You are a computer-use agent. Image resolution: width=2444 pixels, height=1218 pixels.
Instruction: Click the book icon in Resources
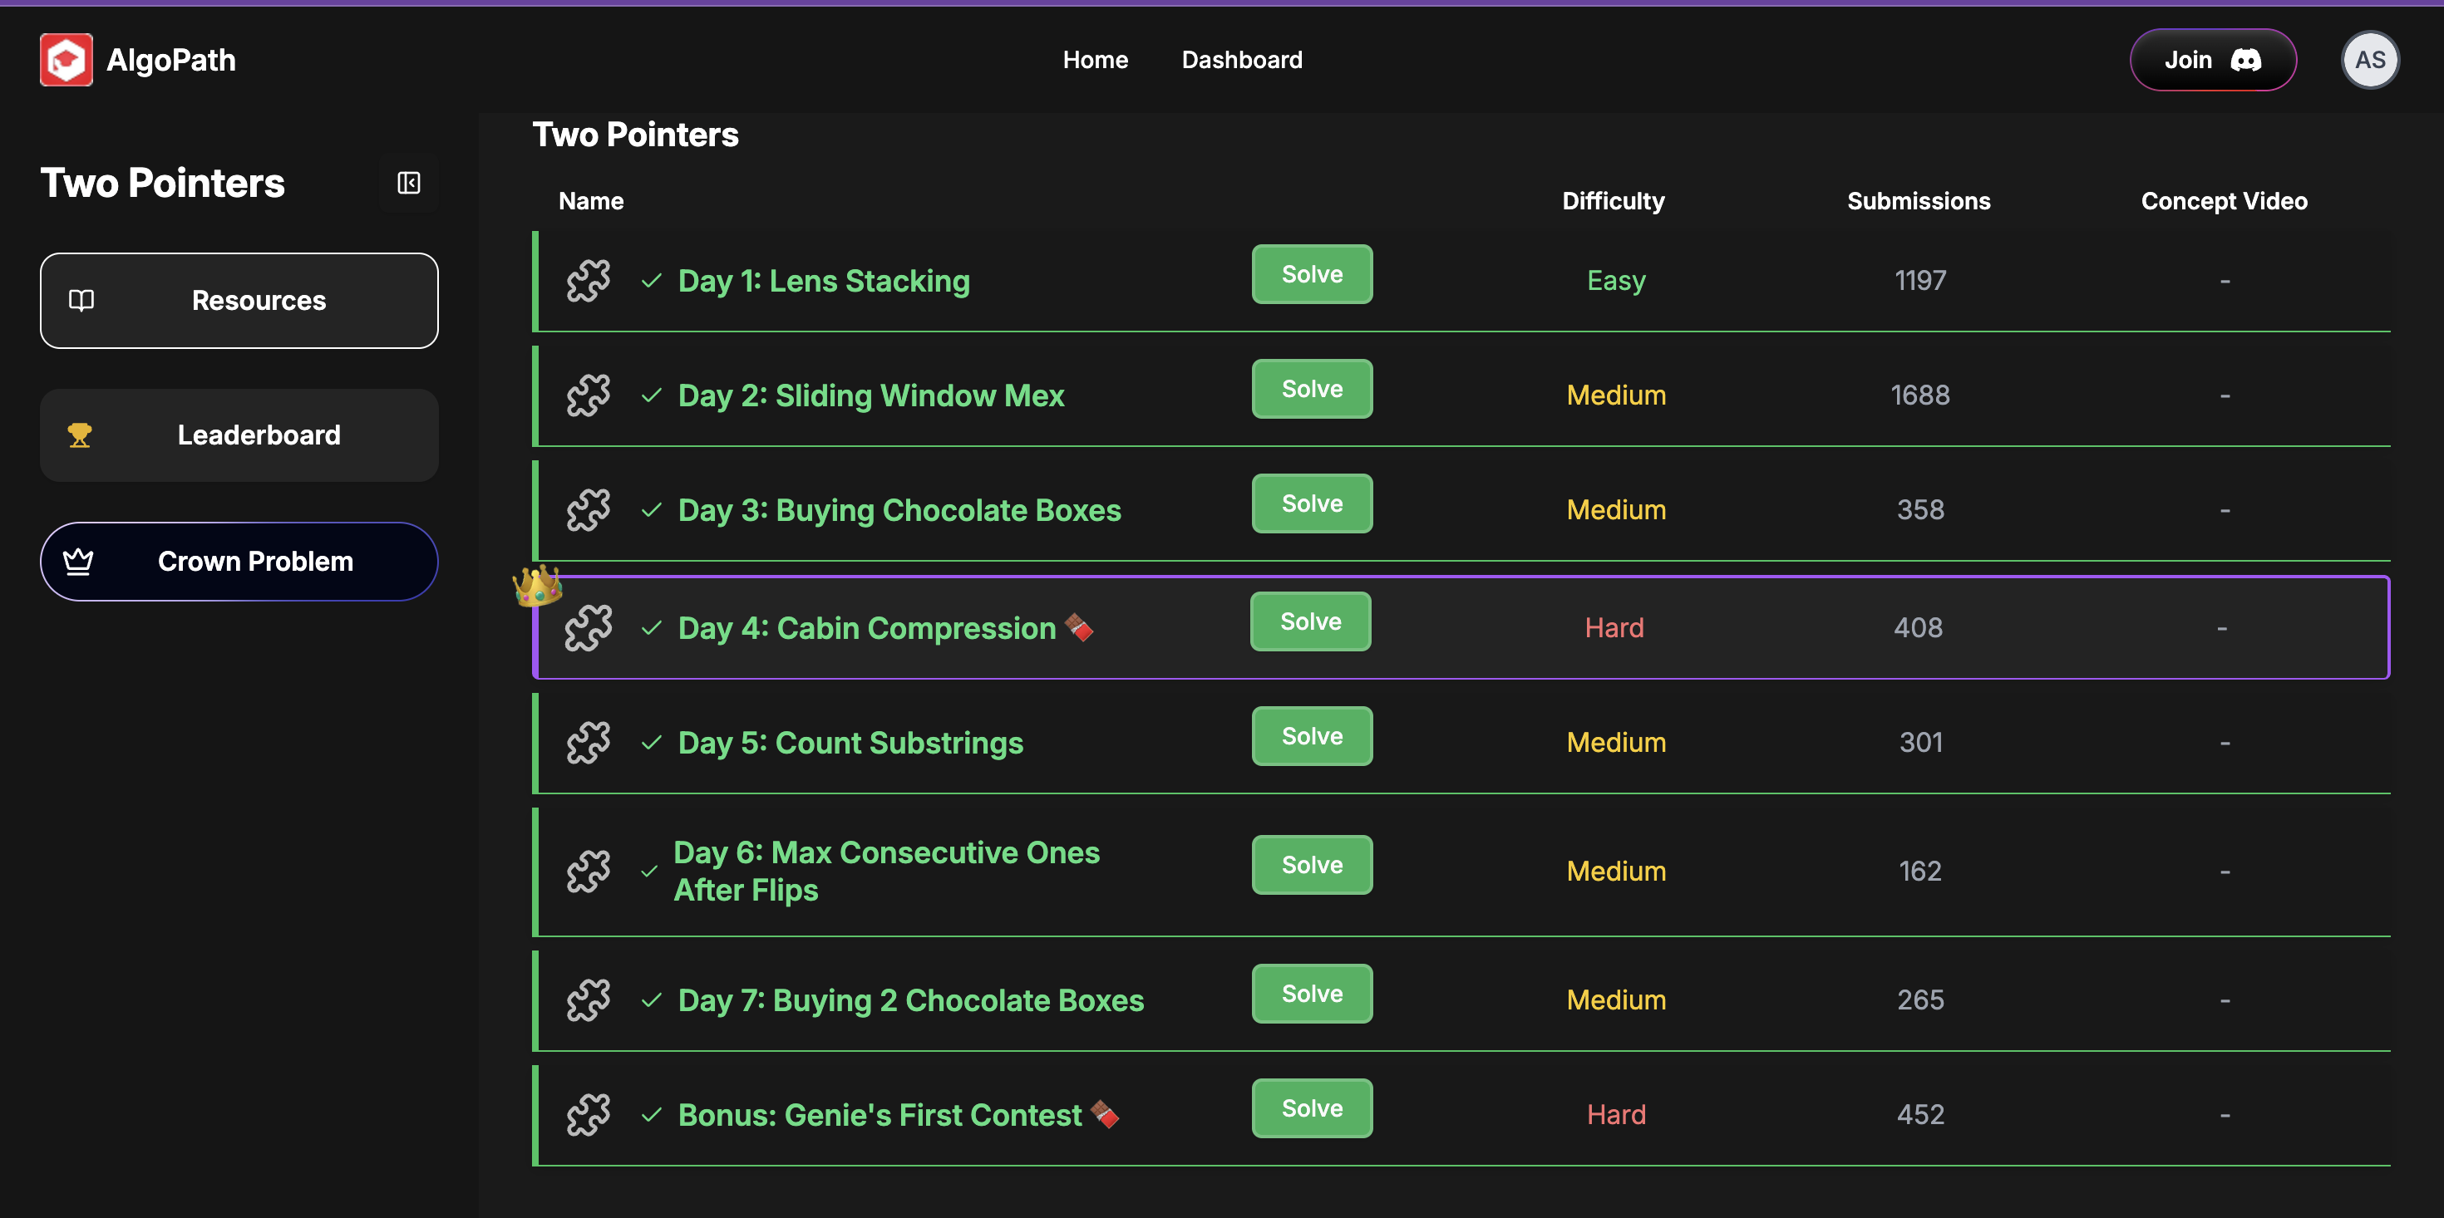(x=81, y=301)
